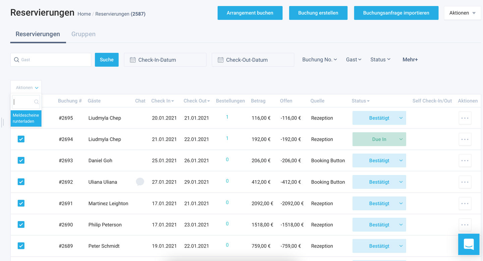483x261 pixels.
Task: Open three-dot actions for booking #2695
Action: pyautogui.click(x=465, y=118)
